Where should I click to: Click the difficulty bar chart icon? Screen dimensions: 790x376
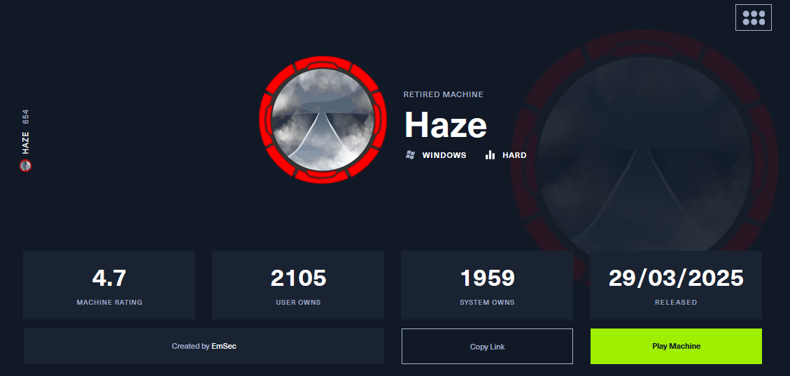tap(490, 155)
